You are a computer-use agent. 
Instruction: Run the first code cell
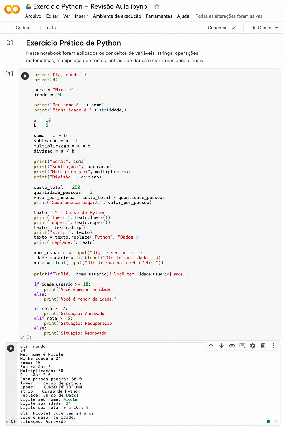point(25,76)
